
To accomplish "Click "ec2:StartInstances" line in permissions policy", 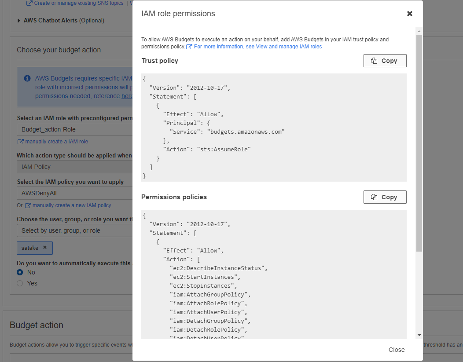I will 205,277.
